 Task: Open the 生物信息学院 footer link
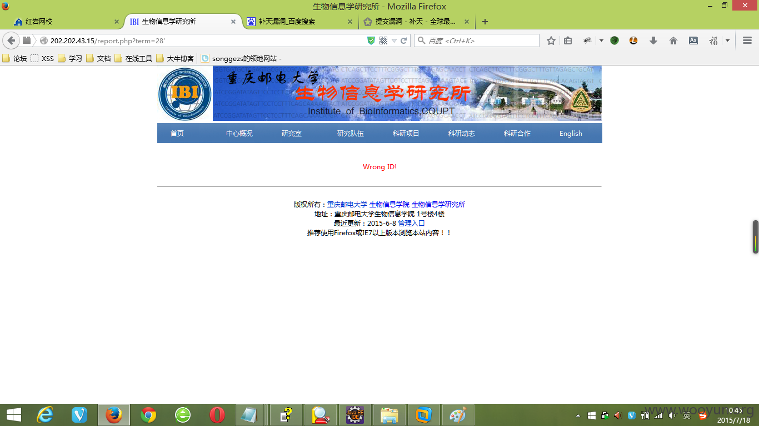(390, 205)
